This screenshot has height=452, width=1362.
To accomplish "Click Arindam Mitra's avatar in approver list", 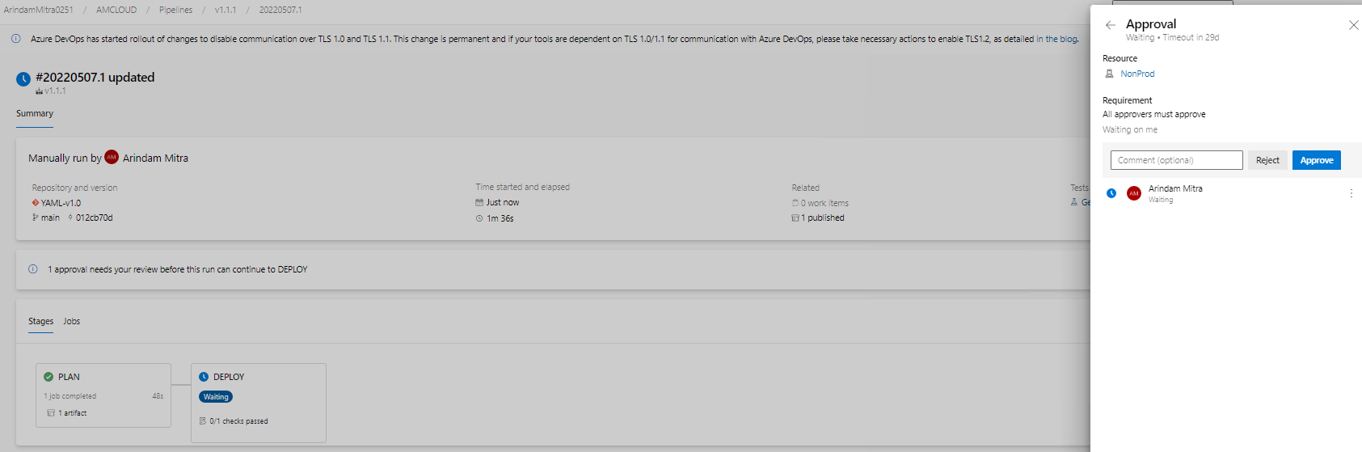I will 1133,193.
